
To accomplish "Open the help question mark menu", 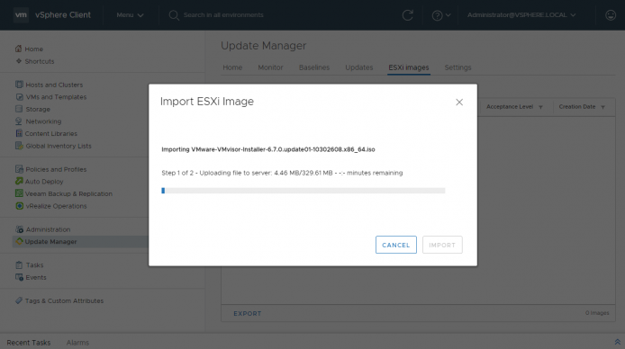I will (437, 15).
